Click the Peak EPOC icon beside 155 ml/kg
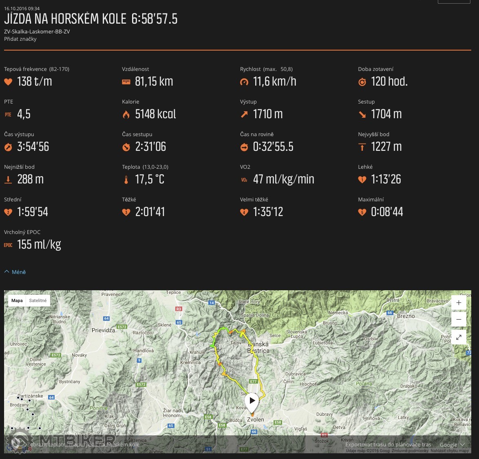The image size is (479, 459). pos(8,245)
